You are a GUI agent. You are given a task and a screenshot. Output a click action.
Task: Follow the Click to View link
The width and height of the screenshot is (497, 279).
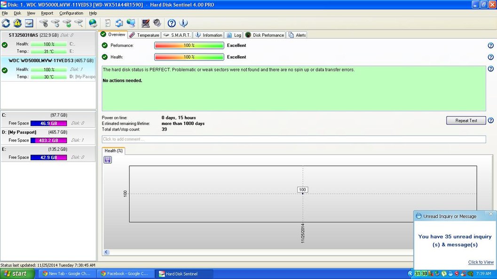(x=481, y=262)
